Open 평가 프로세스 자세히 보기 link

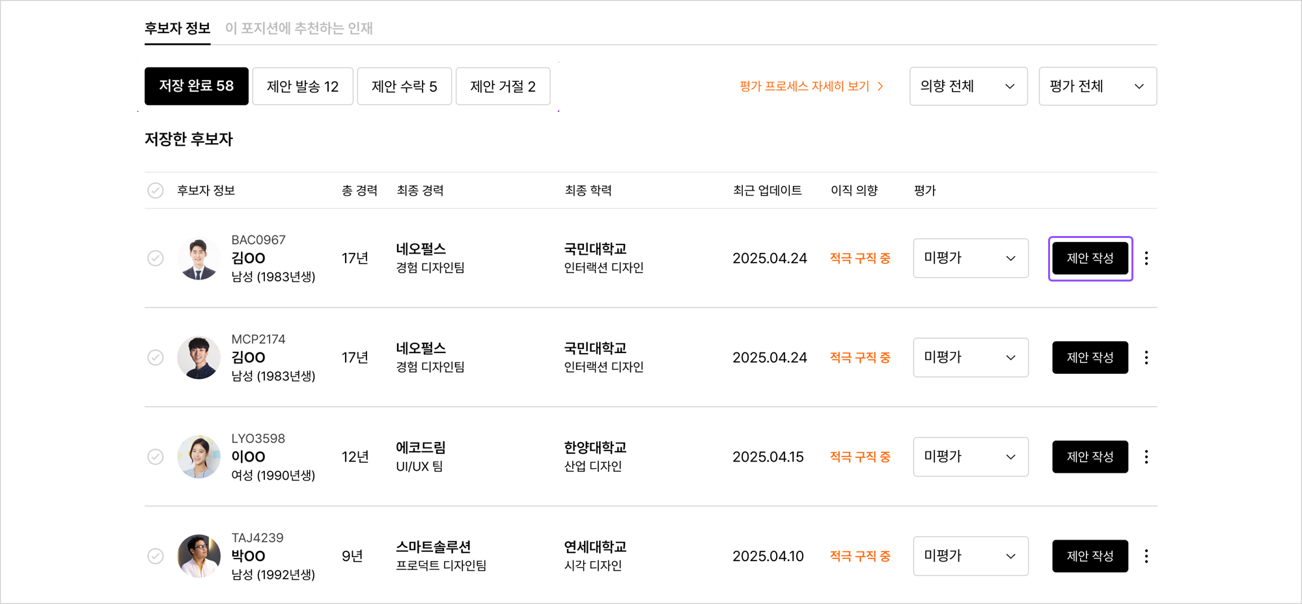811,86
